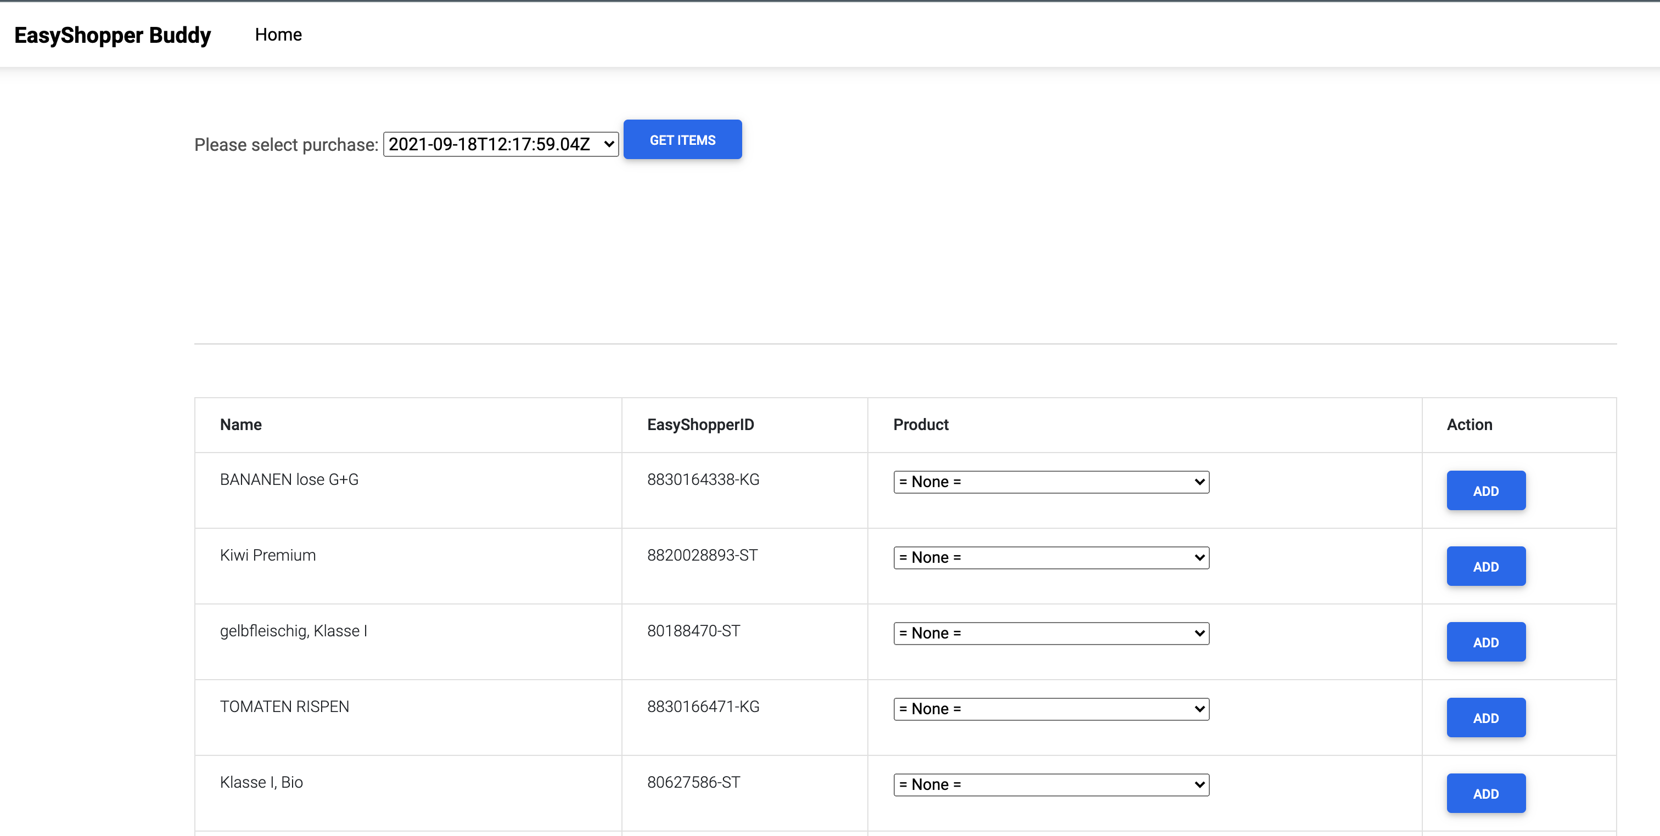Screen dimensions: 1660x836
Task: Add the TOMATEN RISPEN item
Action: coord(1486,718)
